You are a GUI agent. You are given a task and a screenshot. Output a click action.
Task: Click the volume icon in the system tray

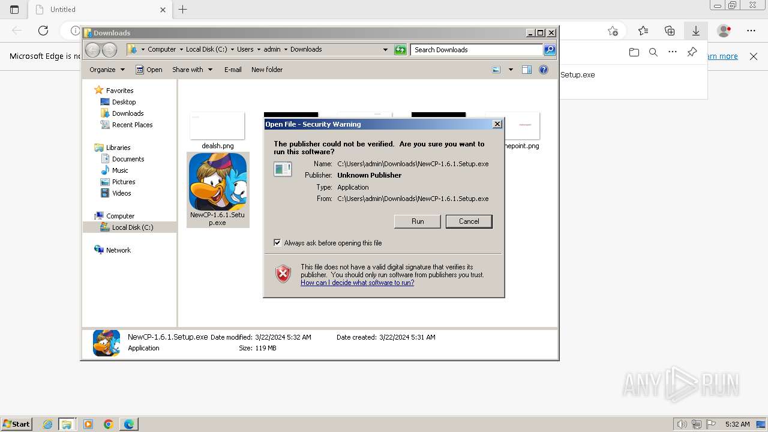point(682,424)
